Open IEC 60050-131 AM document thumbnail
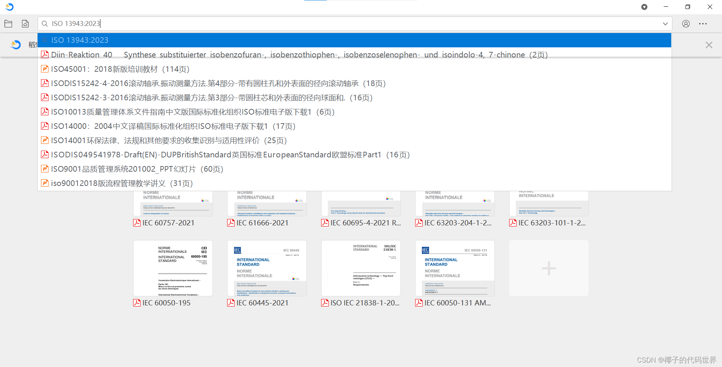 coord(455,268)
